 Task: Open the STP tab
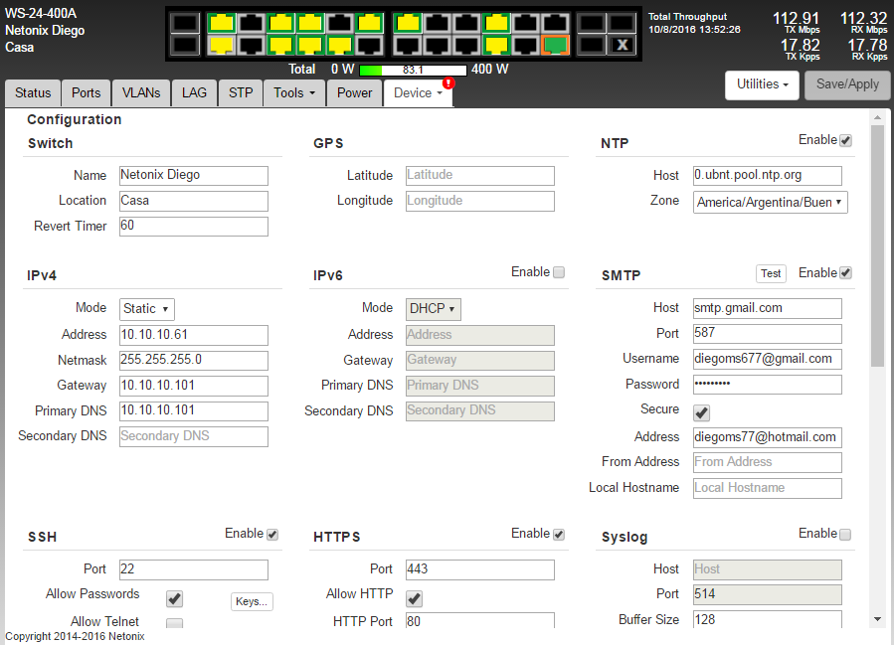(241, 92)
